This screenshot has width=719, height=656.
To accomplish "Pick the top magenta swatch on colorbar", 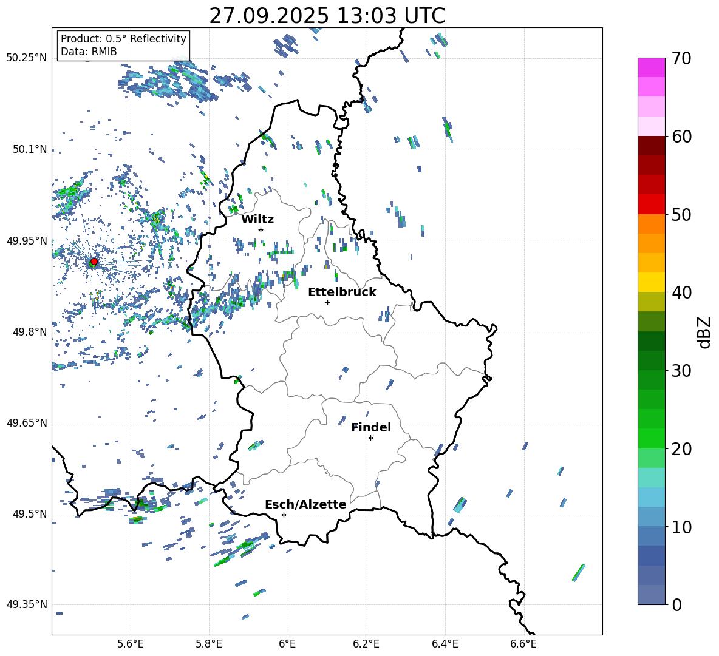I will (x=652, y=67).
